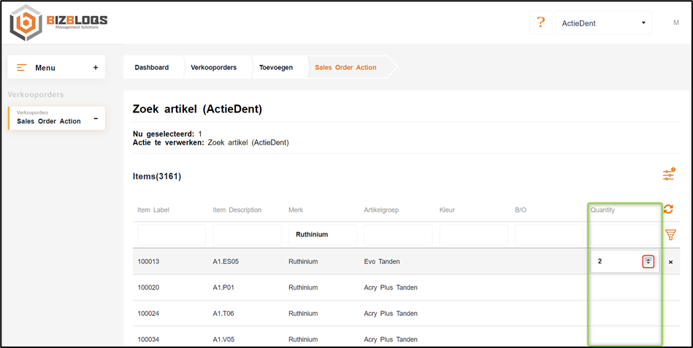Adjust quantity using the spinner arrows

[648, 262]
